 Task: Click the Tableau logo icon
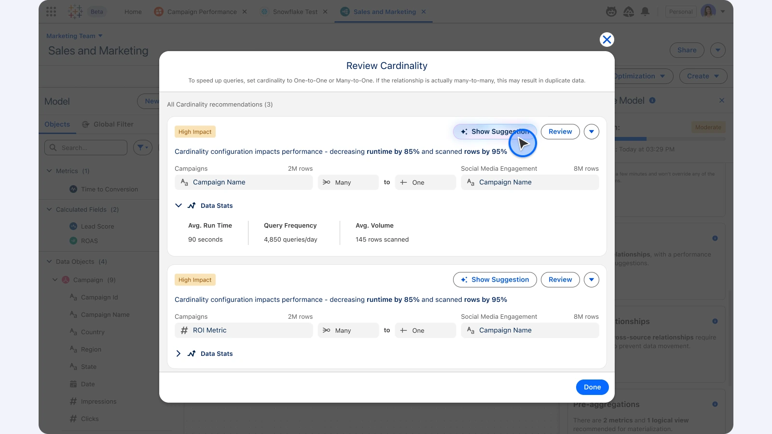(75, 12)
